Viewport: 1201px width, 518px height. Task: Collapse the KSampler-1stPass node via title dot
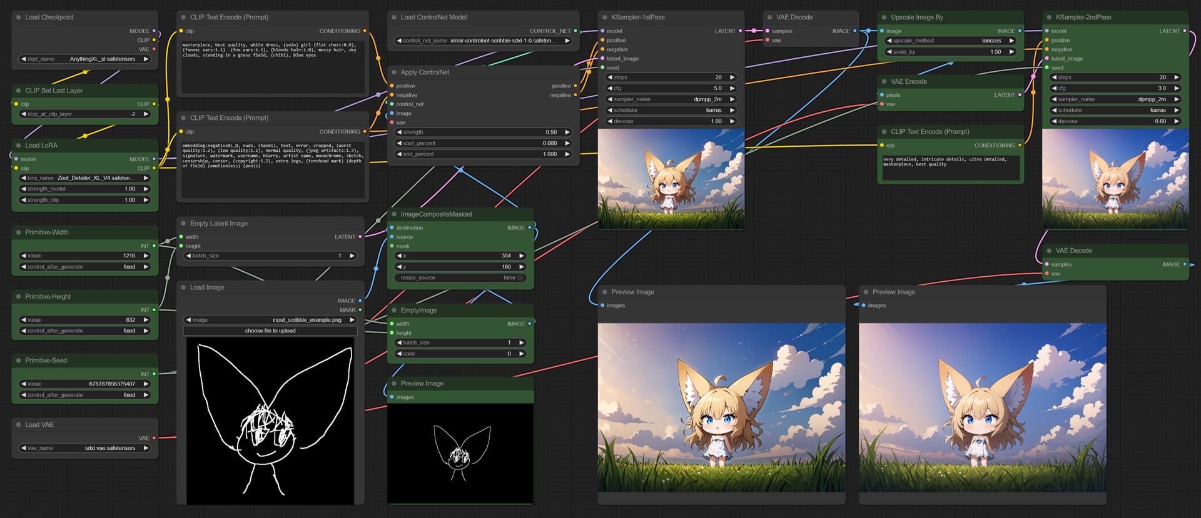[x=605, y=17]
